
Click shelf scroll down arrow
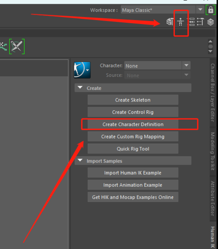pyautogui.click(x=210, y=51)
